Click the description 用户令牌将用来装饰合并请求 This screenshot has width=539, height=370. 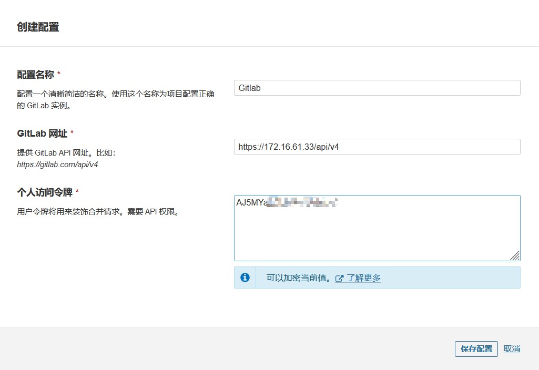(x=99, y=212)
